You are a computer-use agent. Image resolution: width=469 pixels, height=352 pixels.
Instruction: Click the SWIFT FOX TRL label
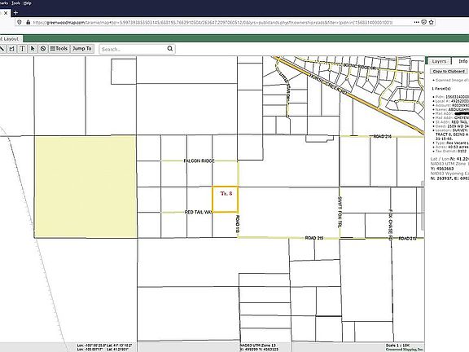pyautogui.click(x=340, y=212)
